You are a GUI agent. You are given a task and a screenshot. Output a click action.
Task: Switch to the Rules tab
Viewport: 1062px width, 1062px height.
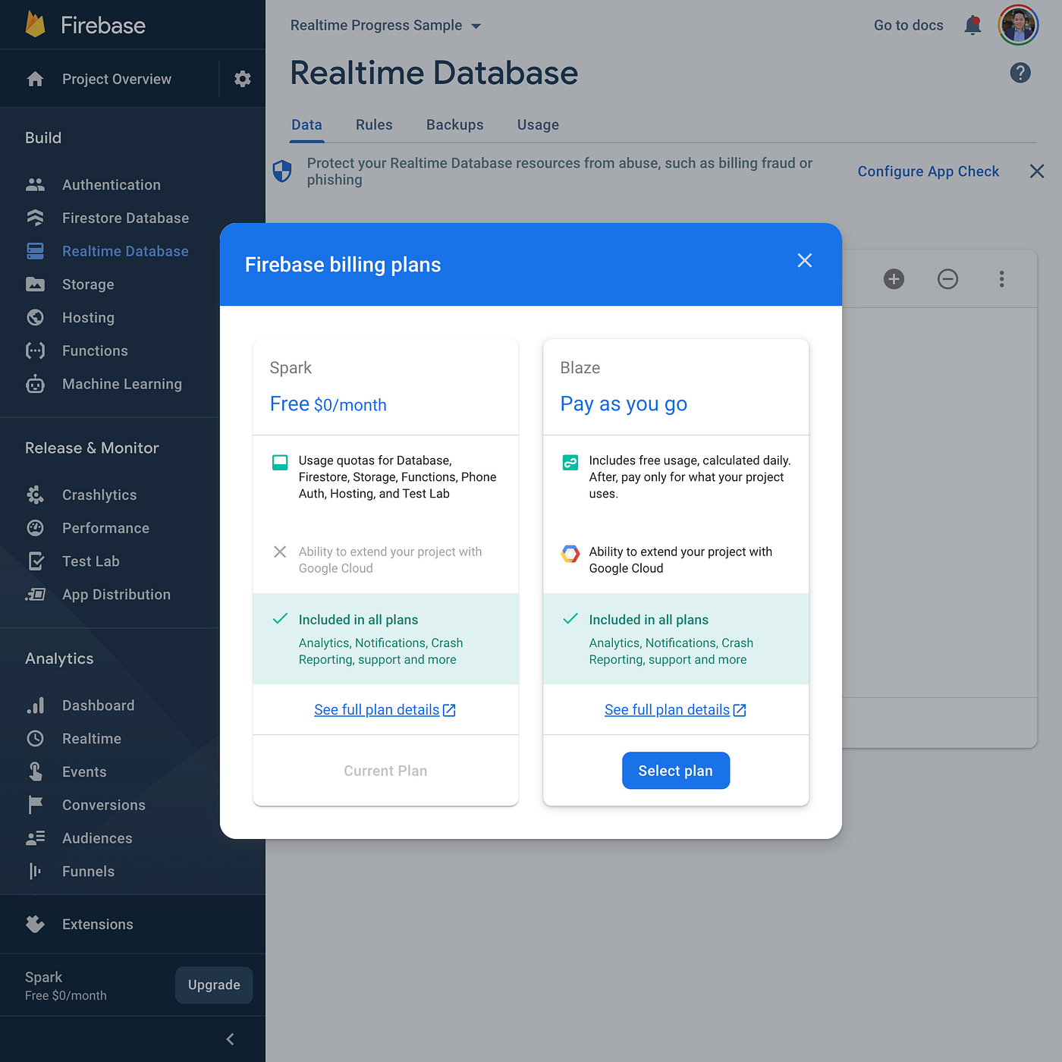point(373,124)
